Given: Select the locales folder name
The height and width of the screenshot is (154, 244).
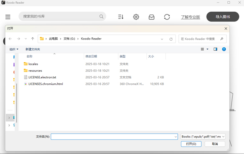Looking at the screenshot, I should [x=33, y=64].
